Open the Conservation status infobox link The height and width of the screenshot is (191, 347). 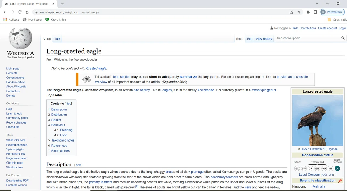[x=318, y=155]
